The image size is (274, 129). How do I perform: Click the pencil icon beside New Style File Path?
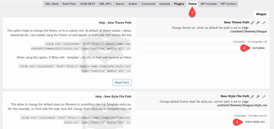pyautogui.click(x=264, y=96)
